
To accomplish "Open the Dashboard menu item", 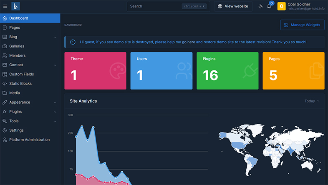I will pos(30,18).
